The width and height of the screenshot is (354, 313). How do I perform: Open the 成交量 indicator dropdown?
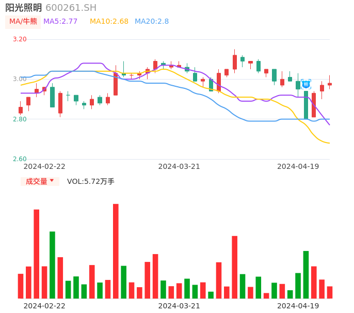click(x=40, y=181)
